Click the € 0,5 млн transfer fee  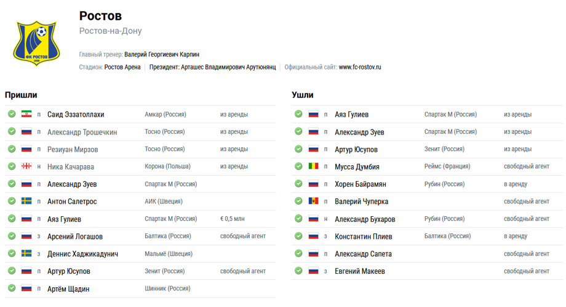point(233,219)
